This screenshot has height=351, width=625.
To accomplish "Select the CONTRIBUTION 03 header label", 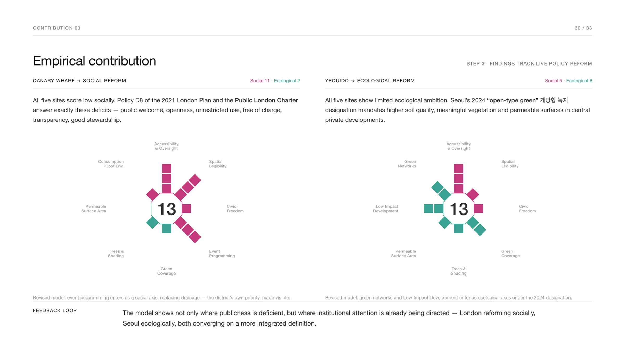I will click(57, 28).
